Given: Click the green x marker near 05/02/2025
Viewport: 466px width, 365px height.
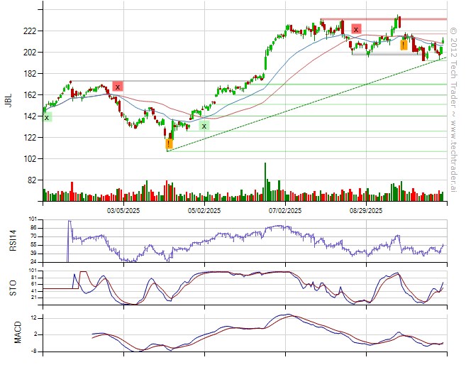Looking at the screenshot, I should click(204, 126).
